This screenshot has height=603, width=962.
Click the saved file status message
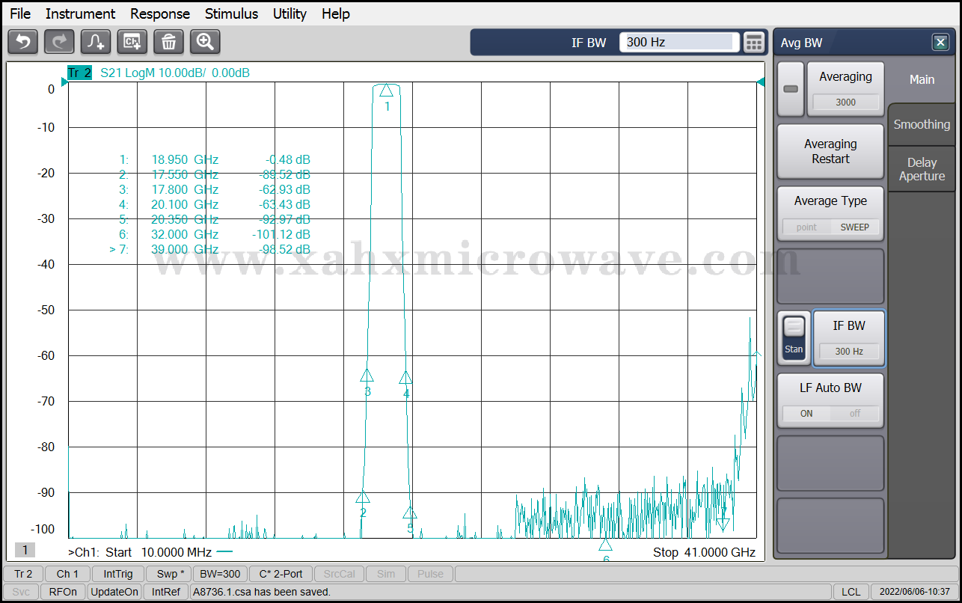tap(262, 592)
